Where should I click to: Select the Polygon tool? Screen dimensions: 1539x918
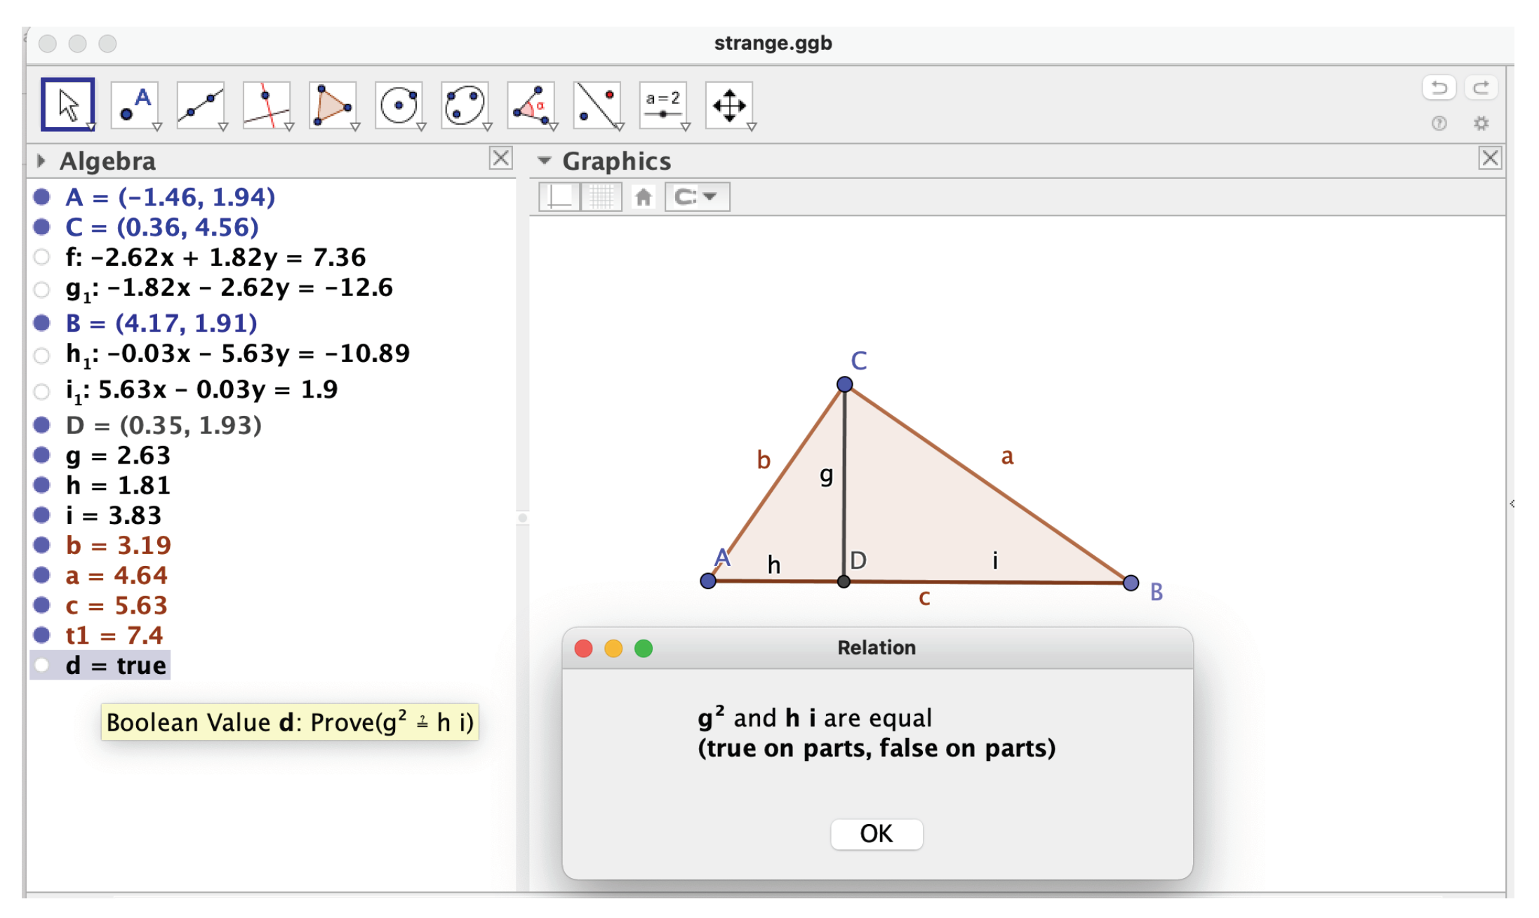pyautogui.click(x=332, y=104)
